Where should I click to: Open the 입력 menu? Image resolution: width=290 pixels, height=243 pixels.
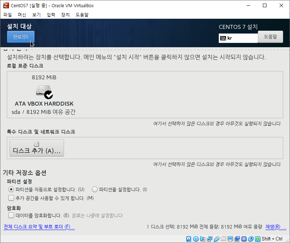pyautogui.click(x=51, y=15)
